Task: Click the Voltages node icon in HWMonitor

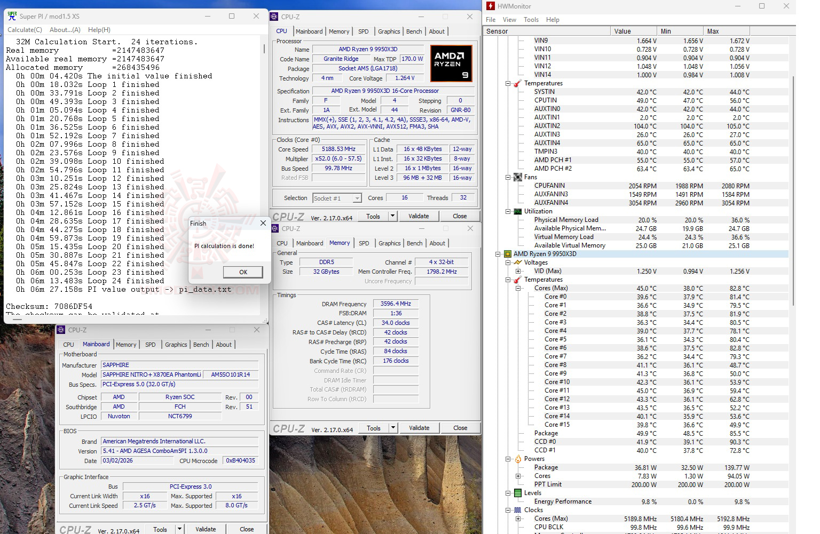Action: click(x=517, y=262)
